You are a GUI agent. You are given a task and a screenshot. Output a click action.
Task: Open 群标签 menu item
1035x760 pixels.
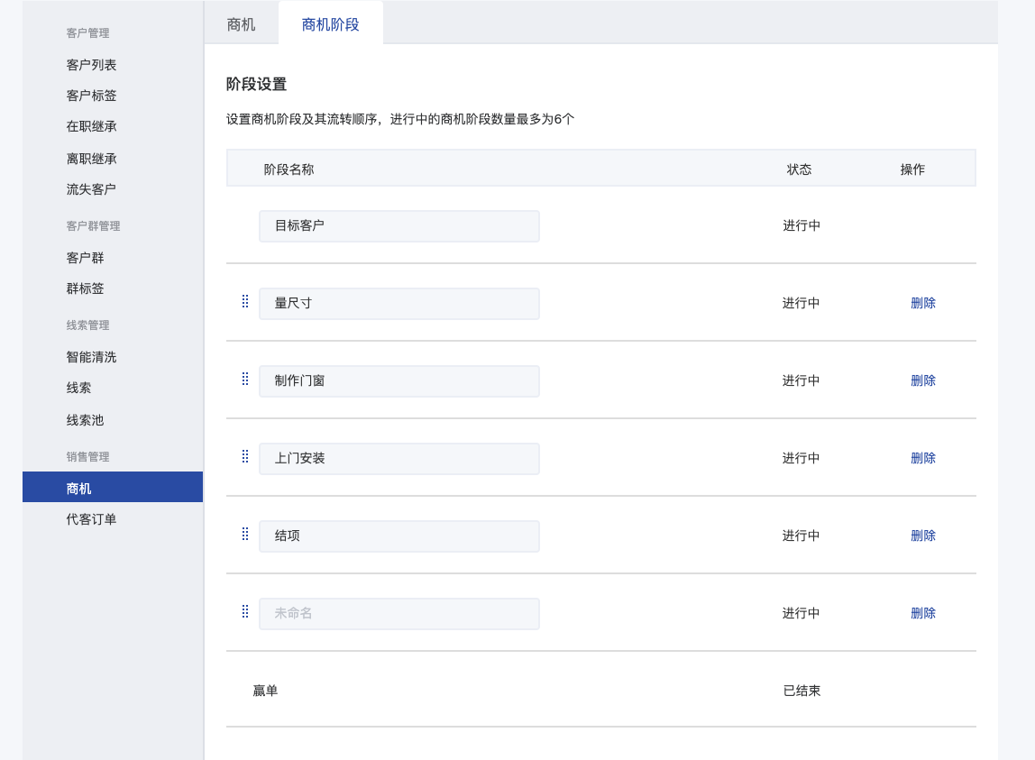coord(85,288)
